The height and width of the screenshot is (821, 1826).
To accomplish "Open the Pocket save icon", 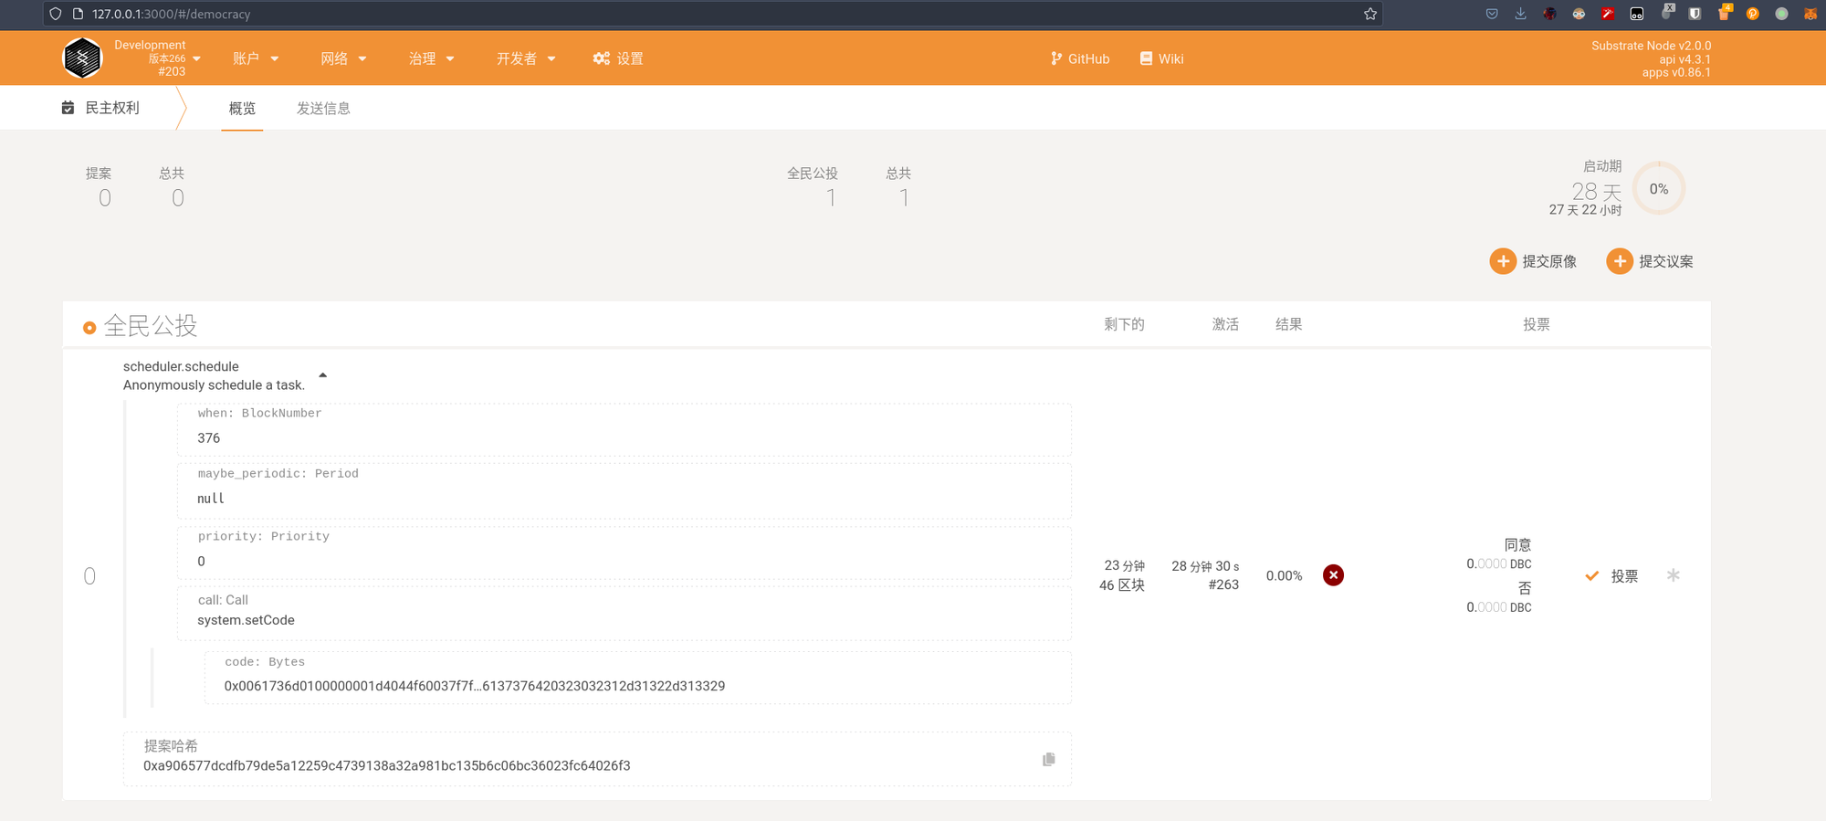I will pyautogui.click(x=1492, y=14).
